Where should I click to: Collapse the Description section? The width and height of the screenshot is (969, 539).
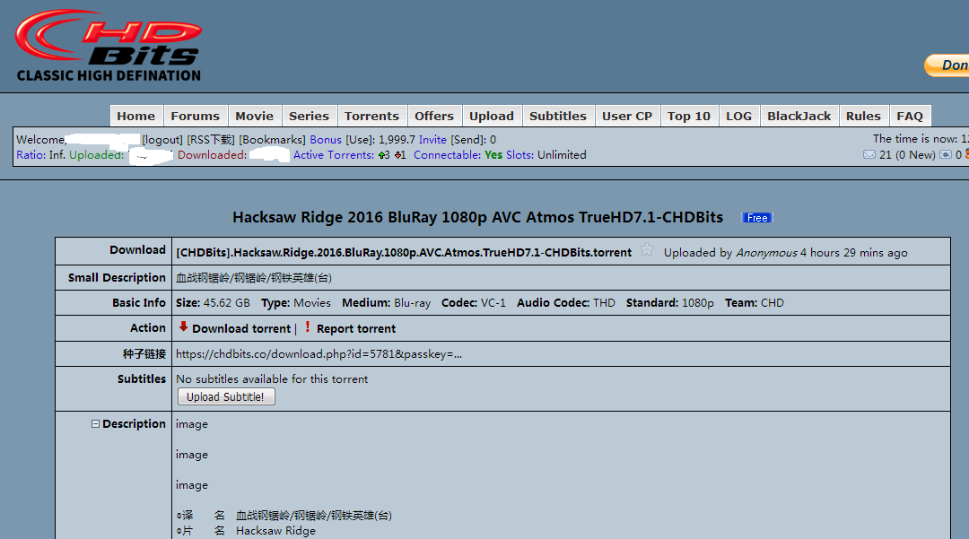[x=95, y=424]
